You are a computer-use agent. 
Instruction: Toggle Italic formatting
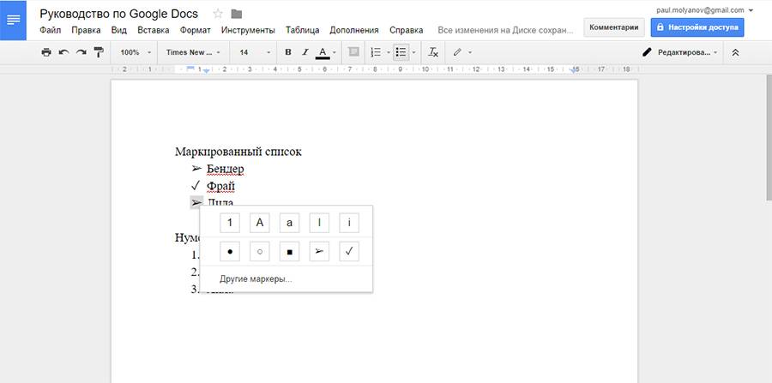point(305,52)
